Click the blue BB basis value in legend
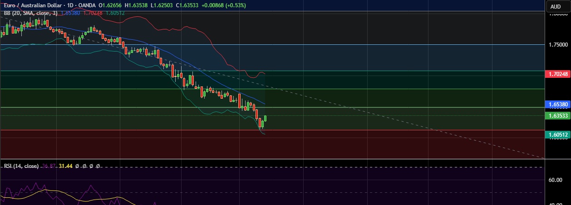 coord(71,13)
